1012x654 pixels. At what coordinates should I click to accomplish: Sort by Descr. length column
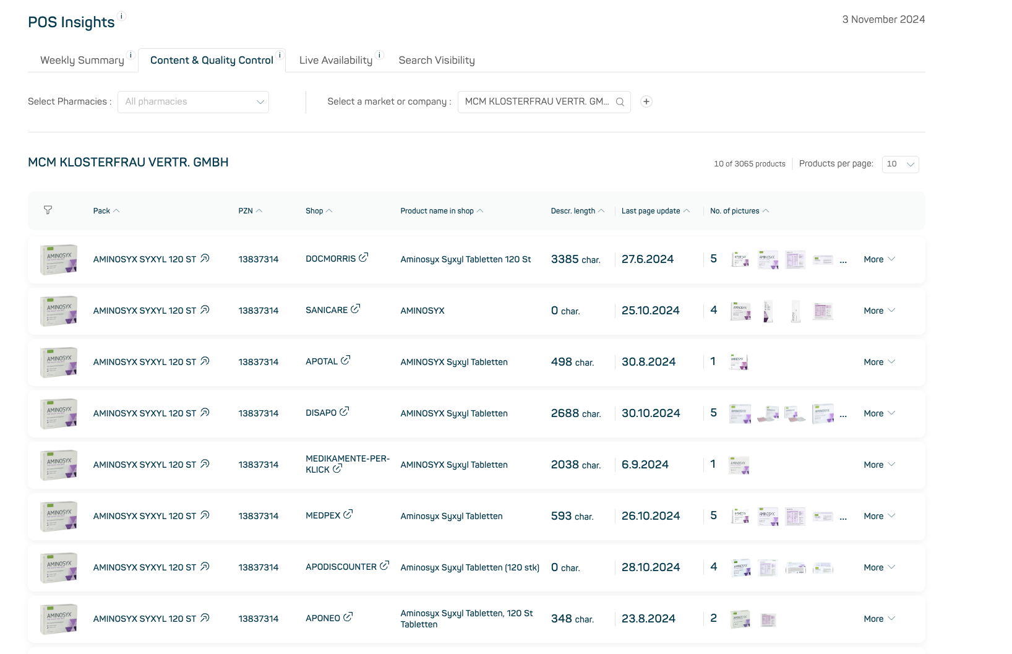tap(578, 211)
